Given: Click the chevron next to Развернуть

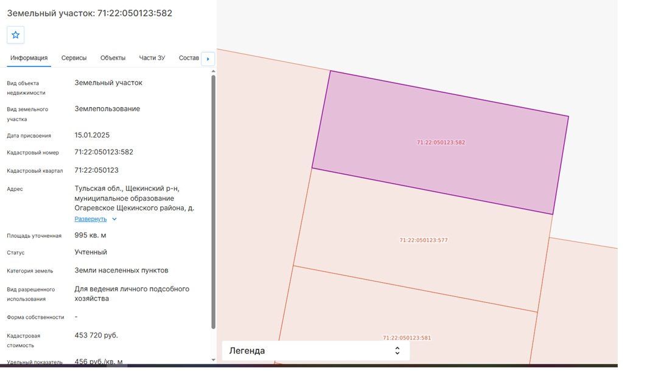Looking at the screenshot, I should tap(114, 219).
